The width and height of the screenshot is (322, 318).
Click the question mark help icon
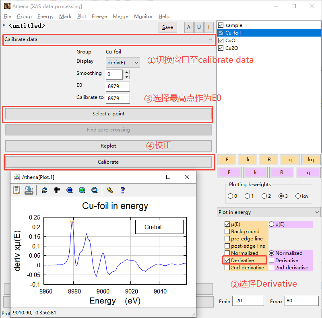[x=123, y=190]
